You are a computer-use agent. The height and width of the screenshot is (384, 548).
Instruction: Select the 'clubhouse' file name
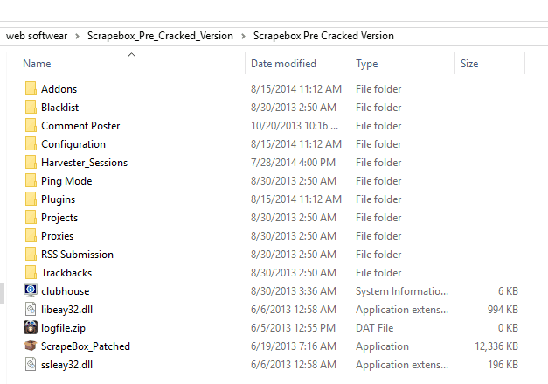(x=65, y=290)
